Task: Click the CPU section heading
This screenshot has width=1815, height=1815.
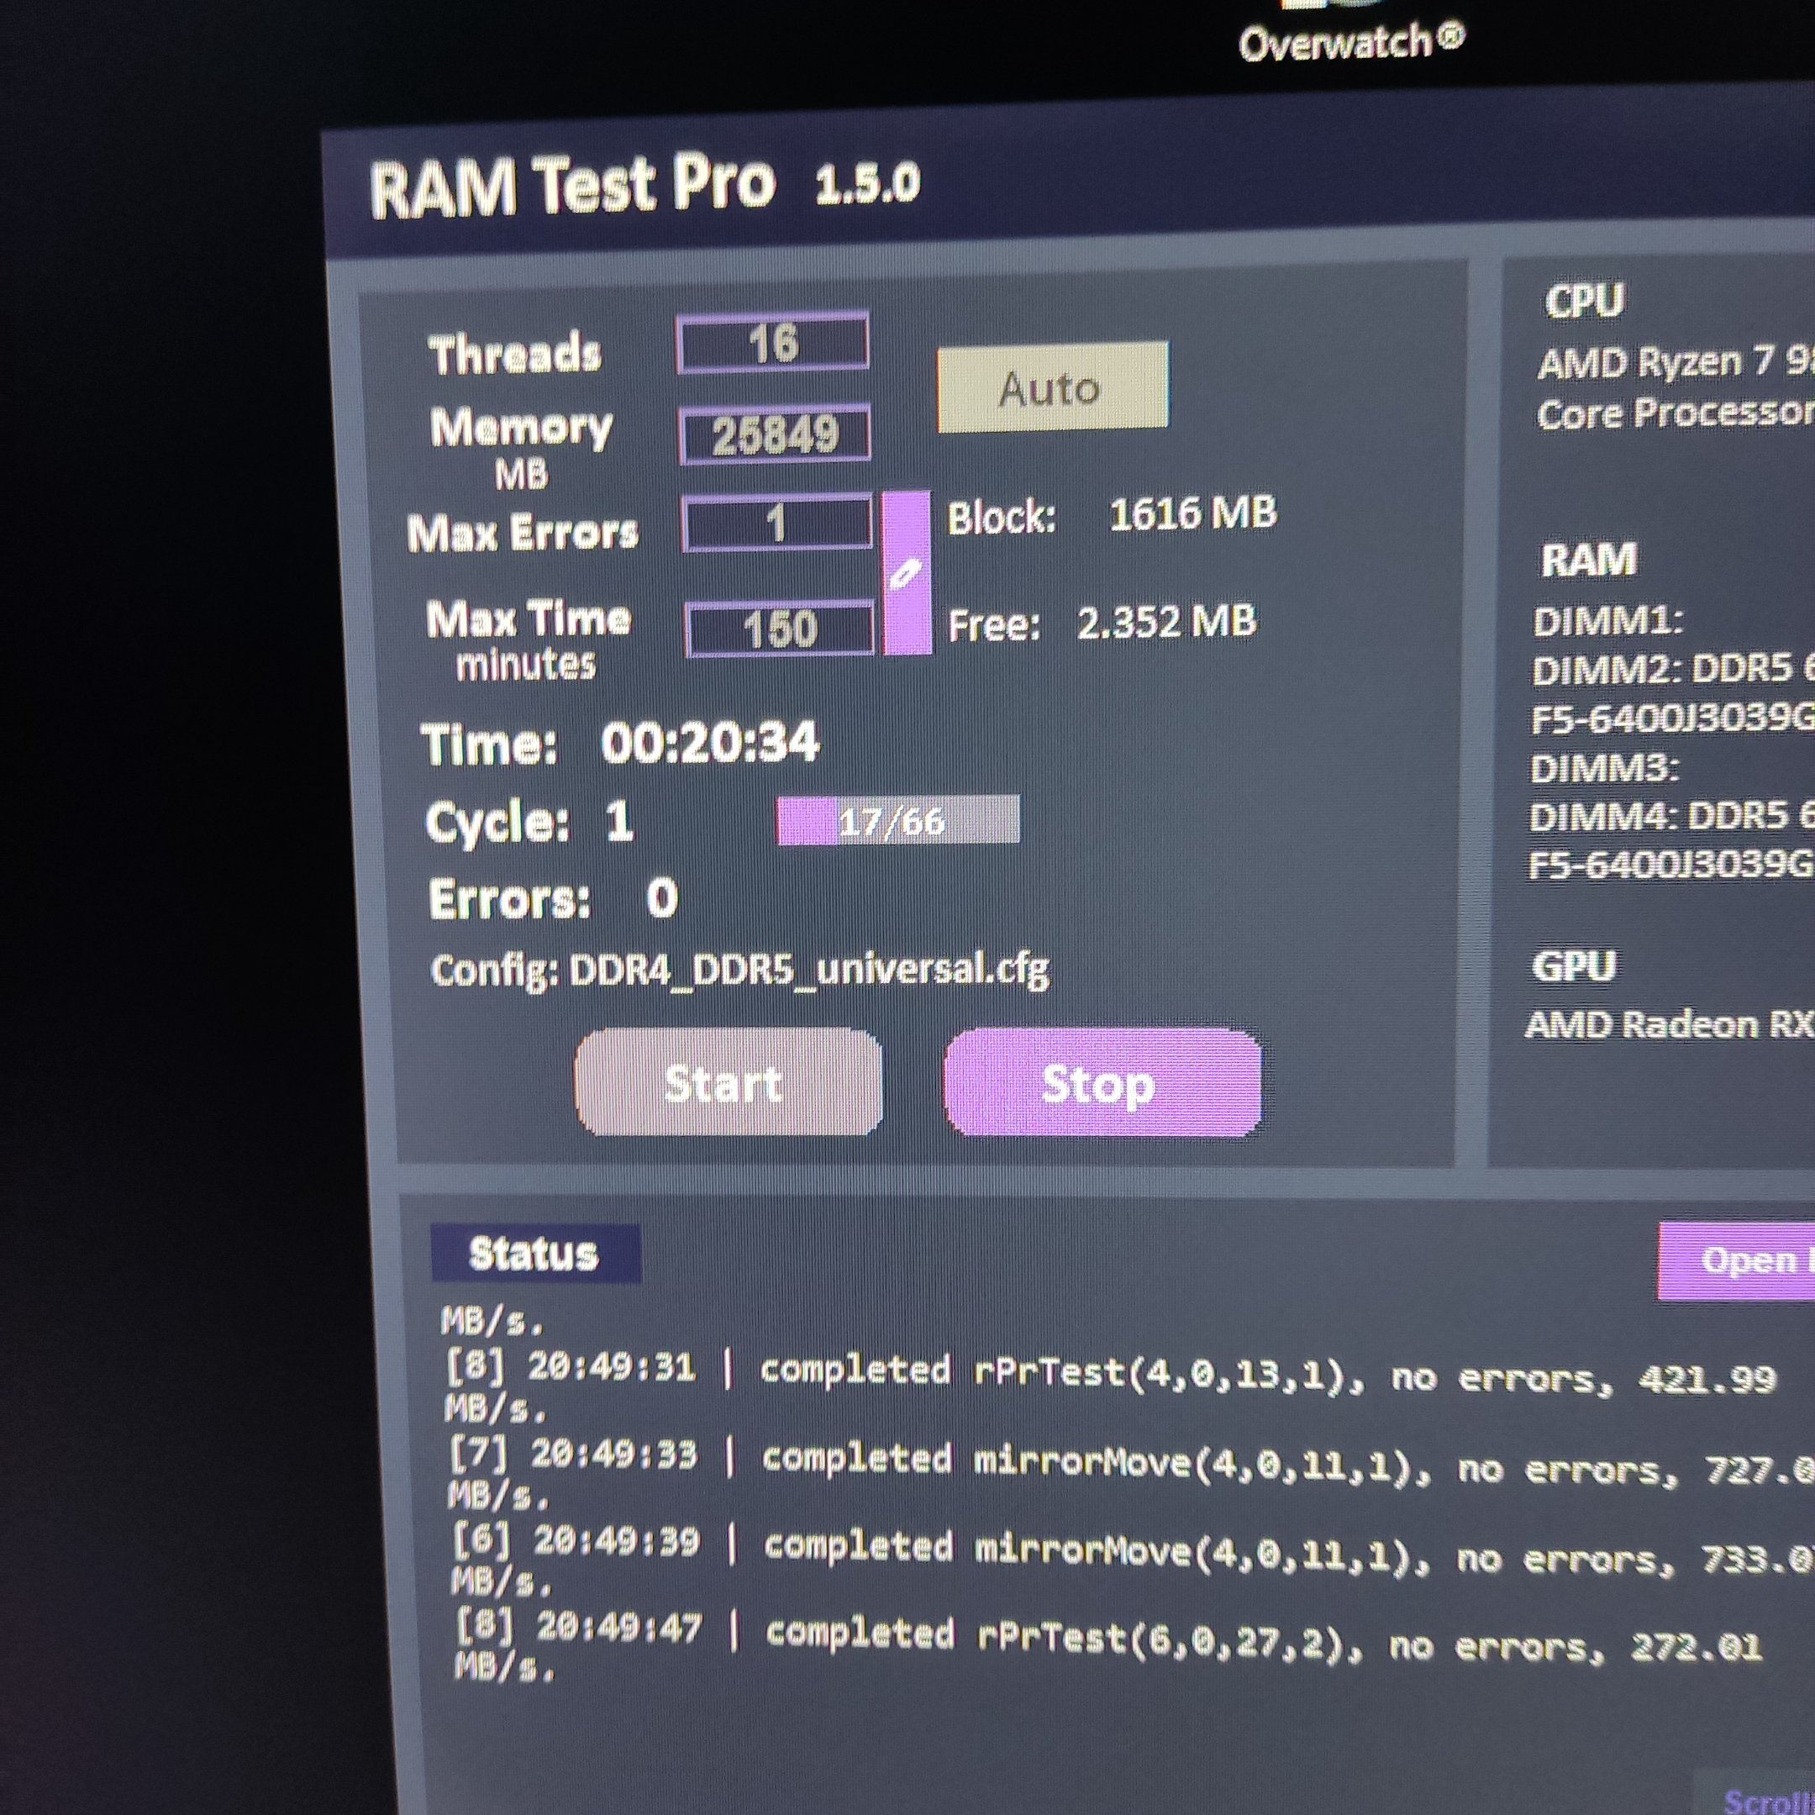Action: pyautogui.click(x=1584, y=302)
